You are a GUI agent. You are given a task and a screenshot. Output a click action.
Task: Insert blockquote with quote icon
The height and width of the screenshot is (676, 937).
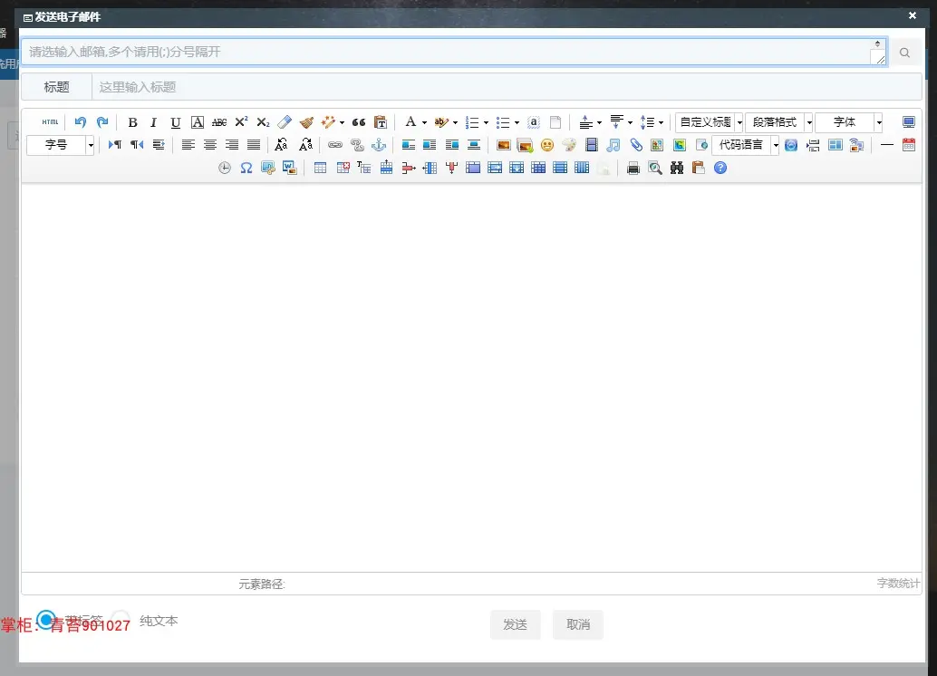(x=359, y=122)
